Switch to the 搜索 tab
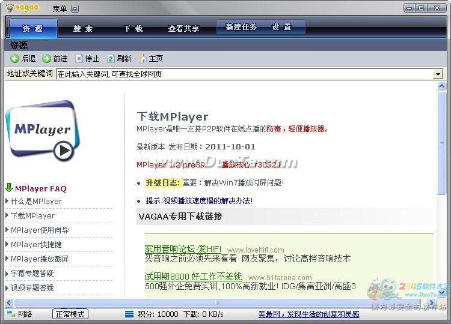Image resolution: width=451 pixels, height=324 pixels. coord(83,28)
